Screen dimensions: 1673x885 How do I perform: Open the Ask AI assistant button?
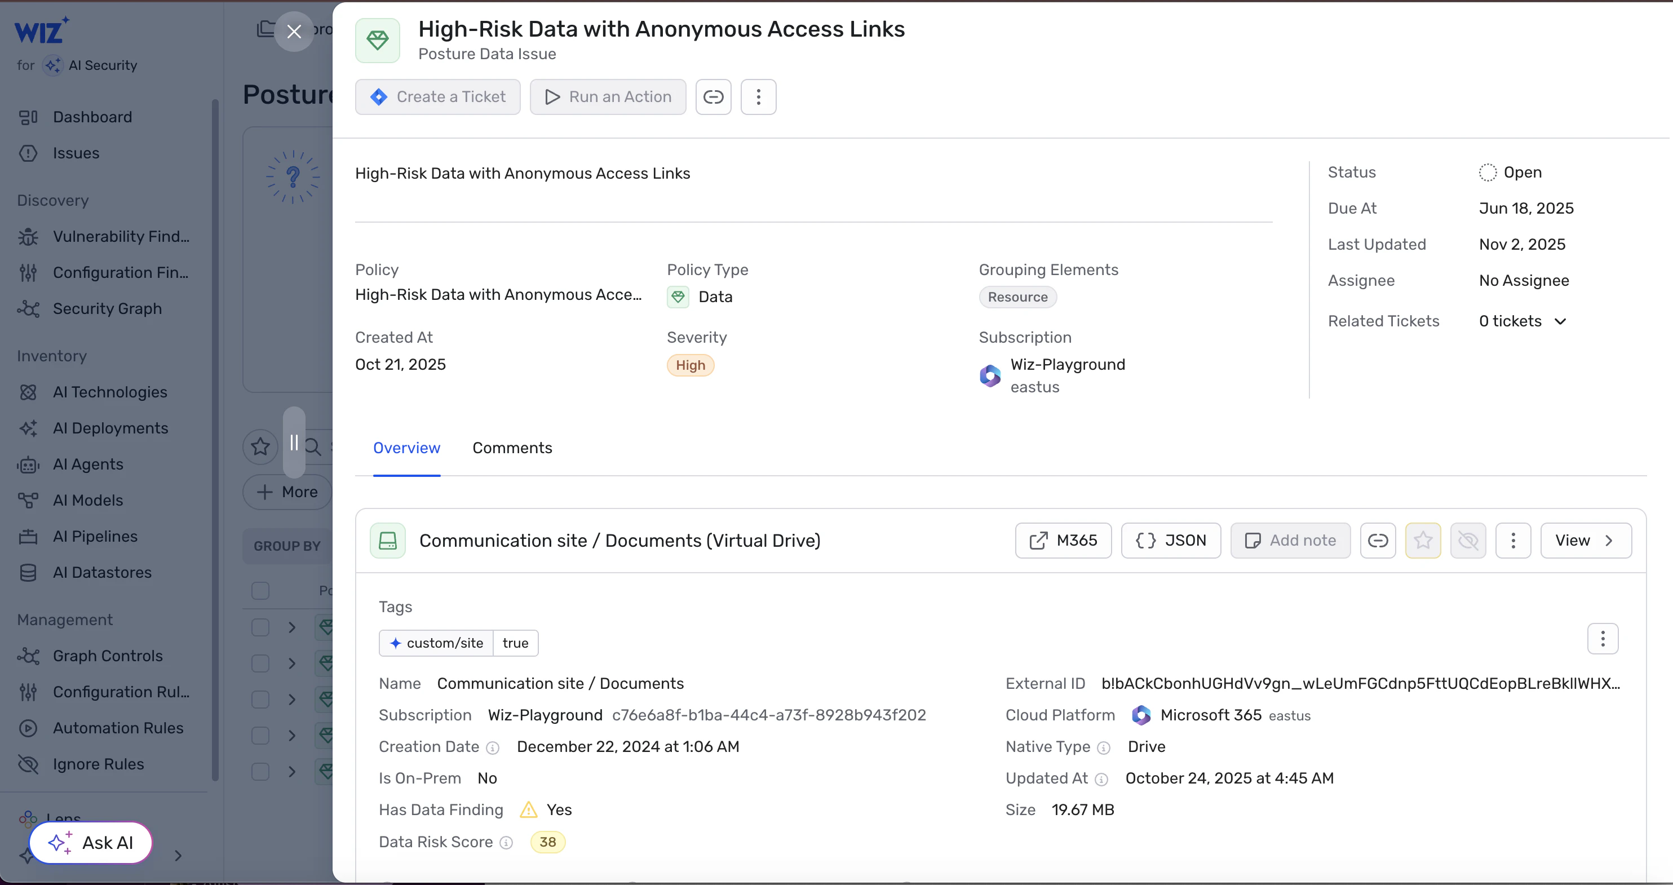[x=91, y=843]
